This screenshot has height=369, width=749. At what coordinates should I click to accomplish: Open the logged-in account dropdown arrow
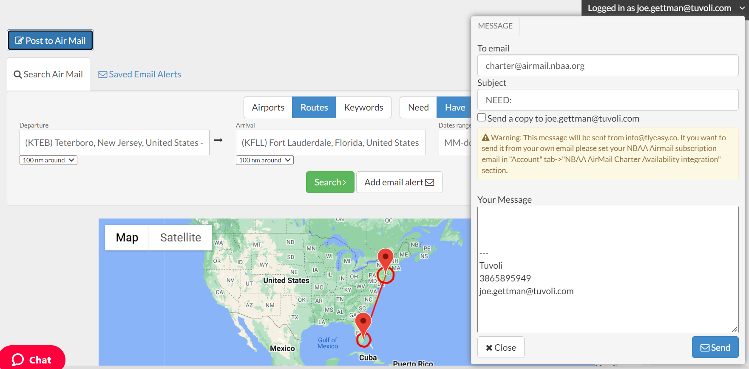click(742, 8)
